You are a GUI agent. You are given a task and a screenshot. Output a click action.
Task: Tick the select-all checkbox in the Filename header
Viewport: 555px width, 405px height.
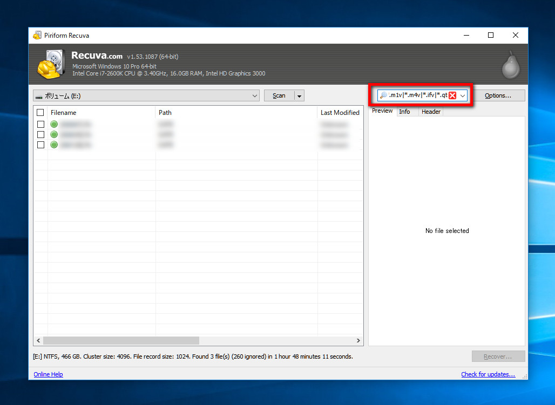[40, 113]
